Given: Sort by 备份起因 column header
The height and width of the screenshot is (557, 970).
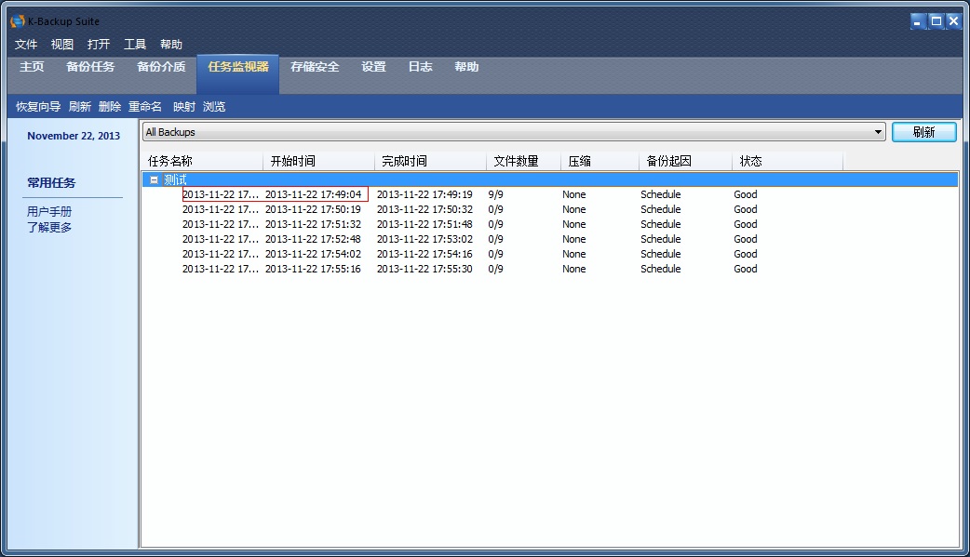Looking at the screenshot, I should pyautogui.click(x=685, y=162).
